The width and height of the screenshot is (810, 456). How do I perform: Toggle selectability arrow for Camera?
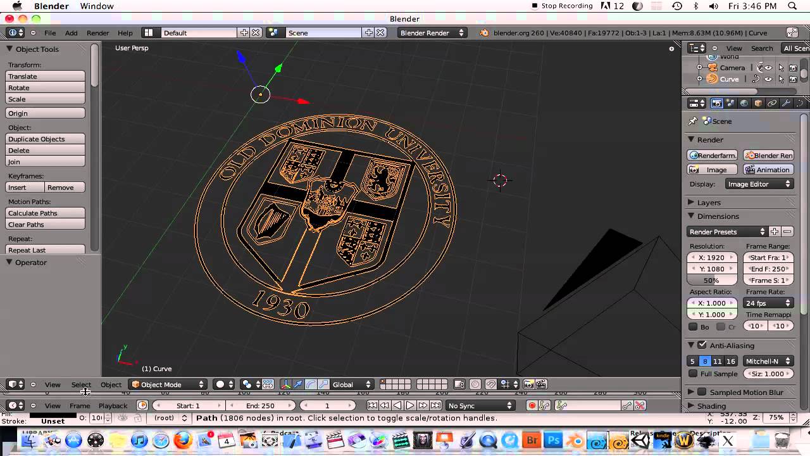[781, 68]
